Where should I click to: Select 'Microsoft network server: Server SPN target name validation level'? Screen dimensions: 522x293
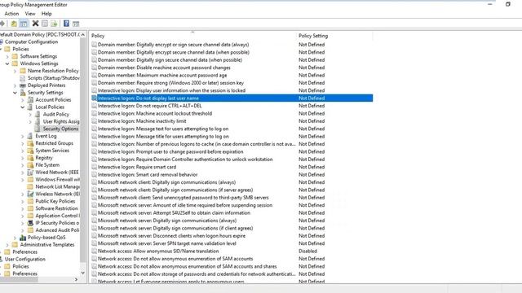pos(166,243)
